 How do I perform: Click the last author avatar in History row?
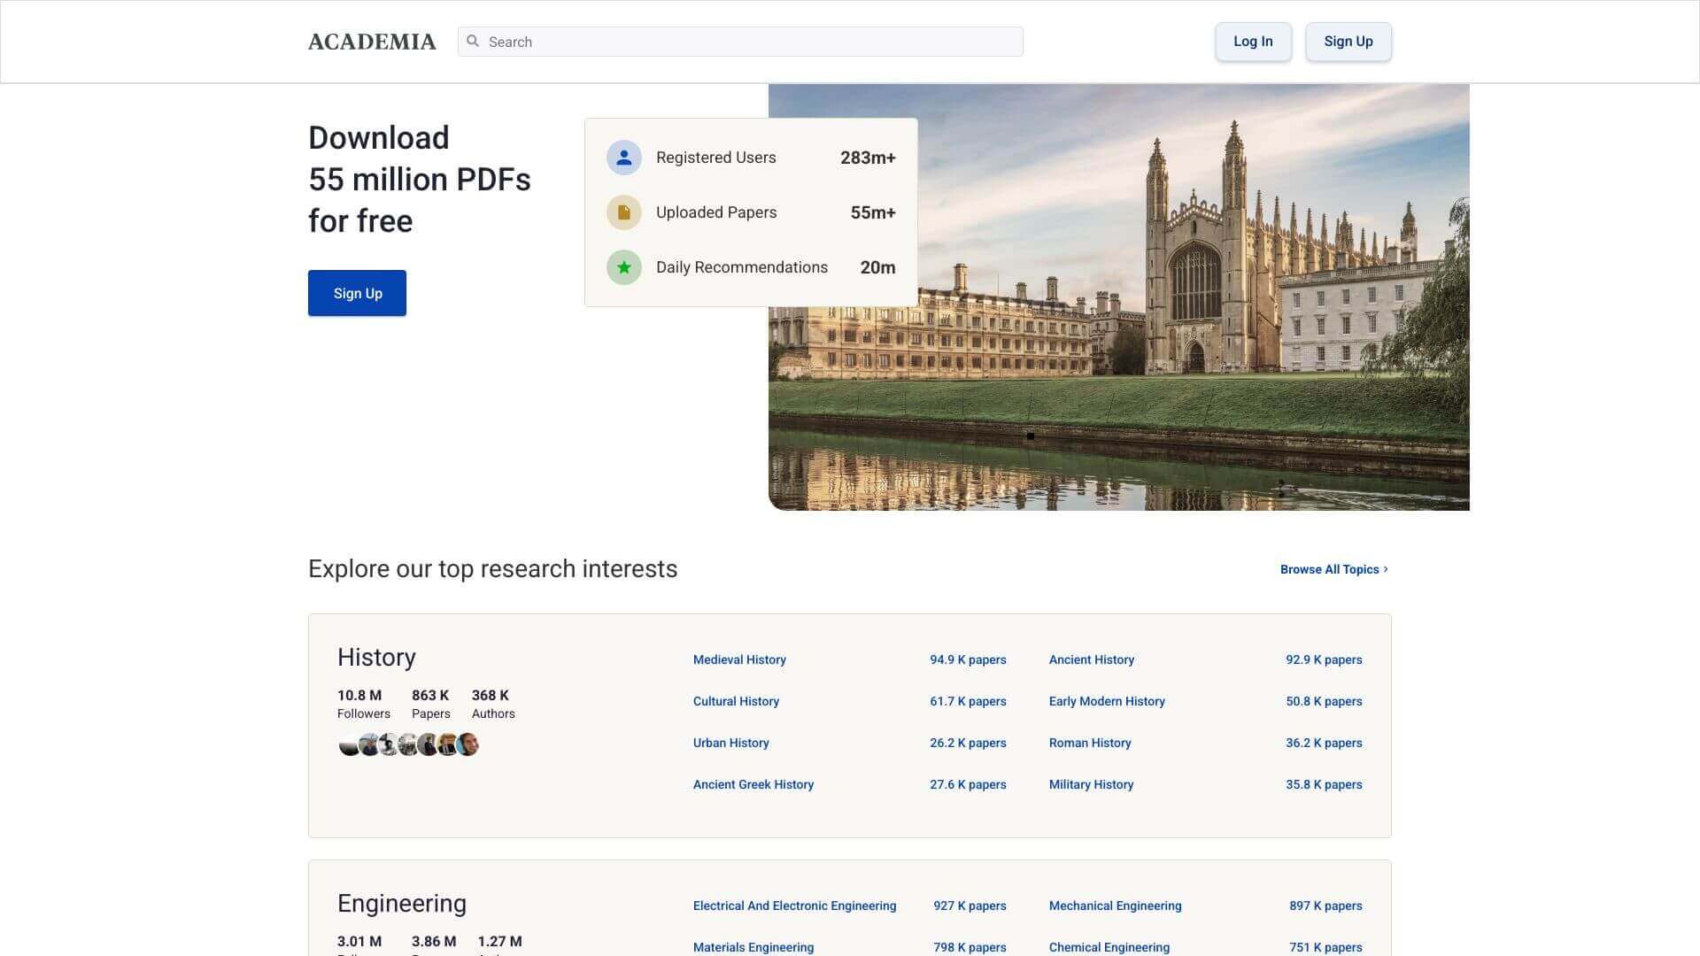(467, 744)
